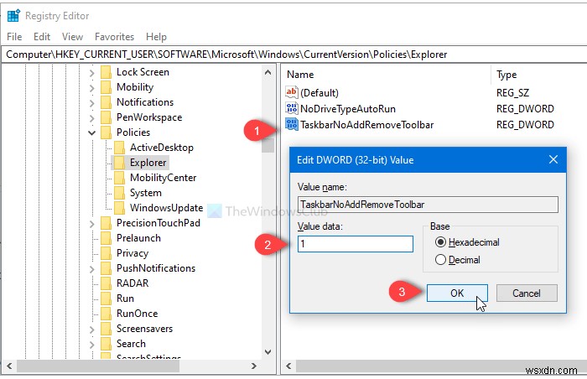The image size is (587, 379).
Task: Click the MobilityCenter folder icon
Action: pos(119,178)
